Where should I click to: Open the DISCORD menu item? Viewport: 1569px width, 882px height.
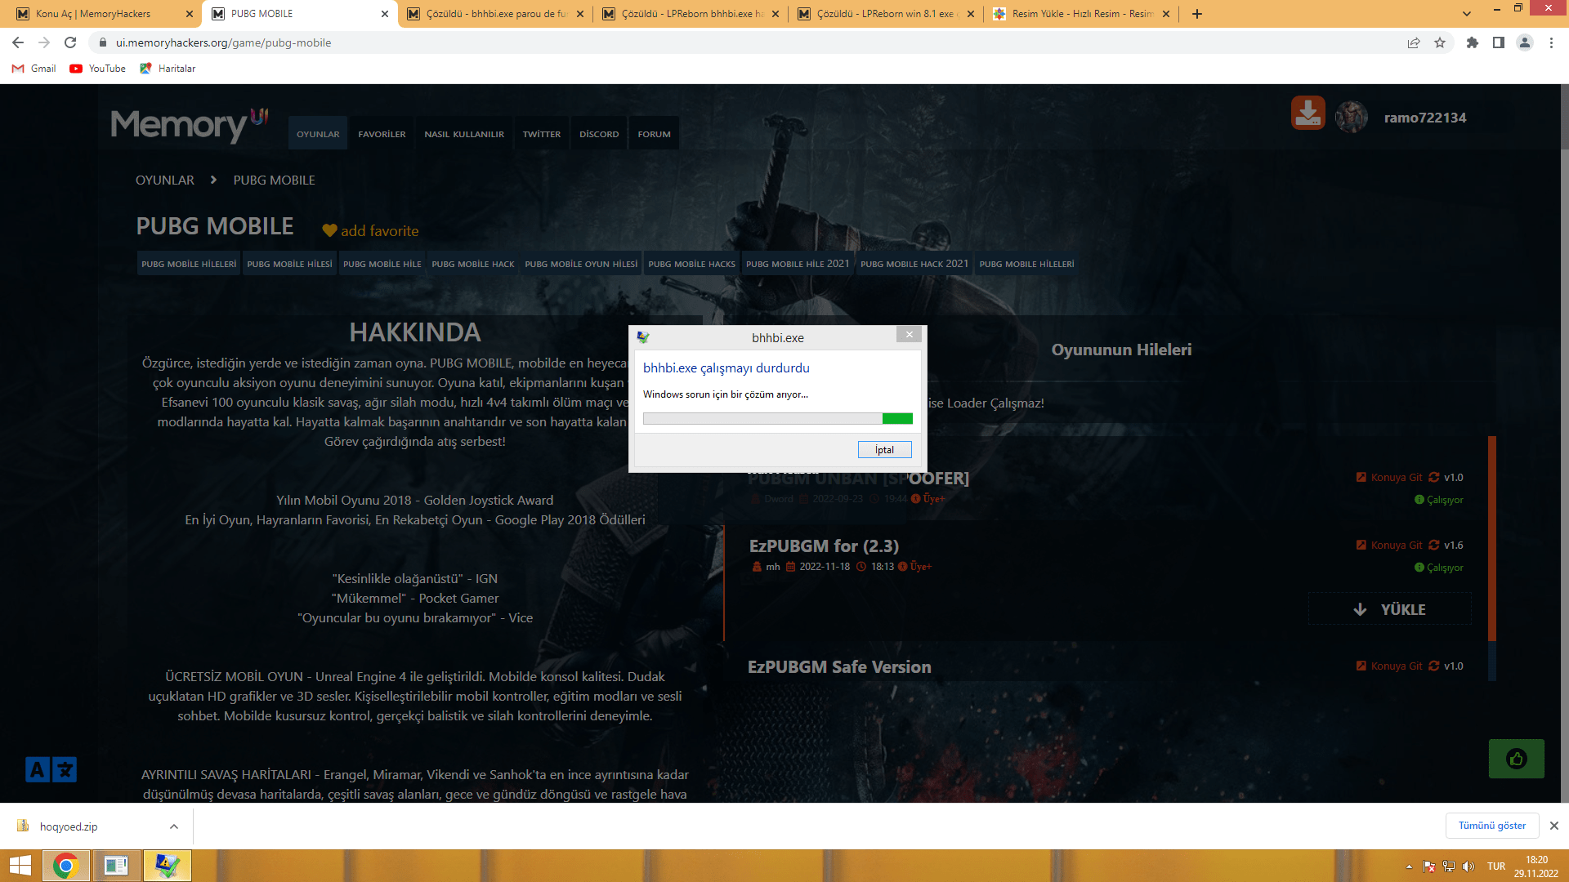599,134
